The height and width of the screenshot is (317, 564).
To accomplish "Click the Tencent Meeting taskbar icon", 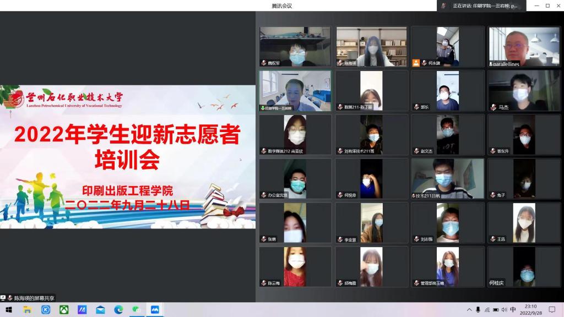I will (x=155, y=310).
